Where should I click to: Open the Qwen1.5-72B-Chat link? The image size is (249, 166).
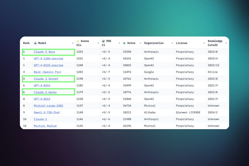[47, 113]
